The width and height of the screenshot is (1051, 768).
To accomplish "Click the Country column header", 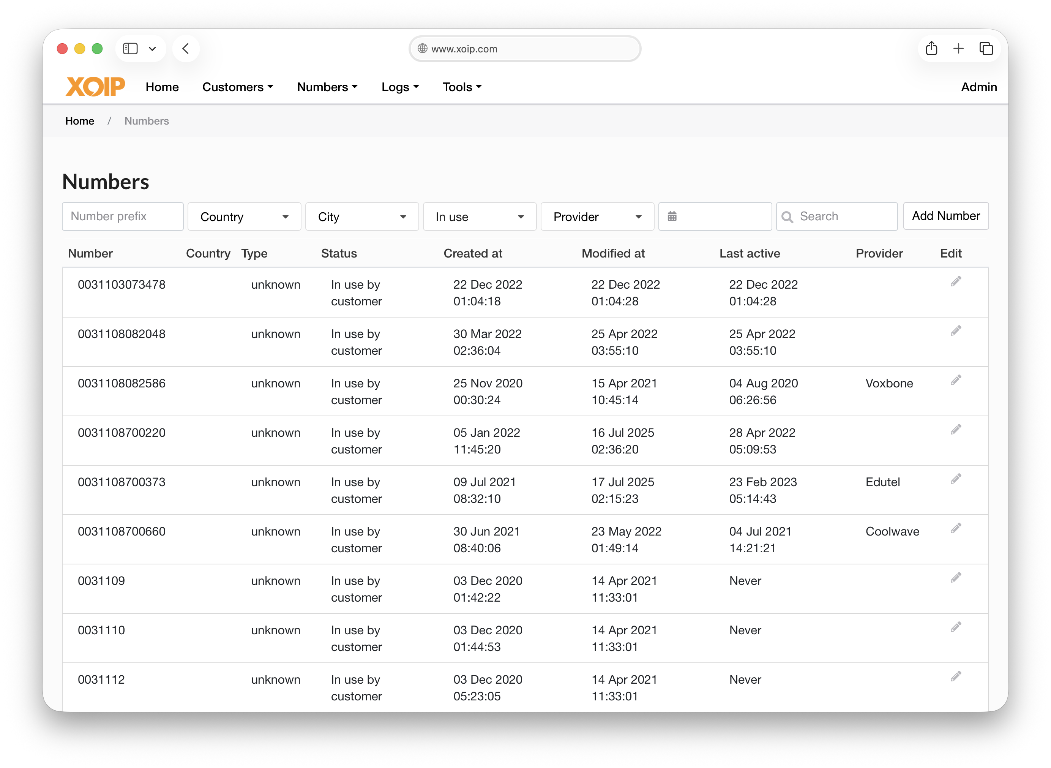I will tap(208, 253).
